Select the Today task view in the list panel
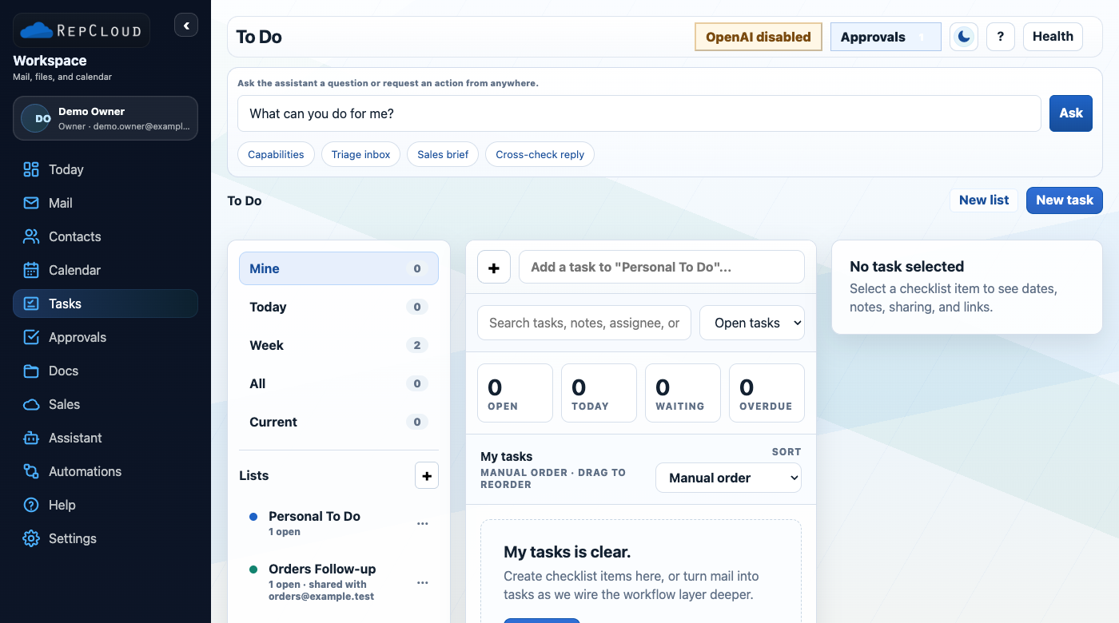Image resolution: width=1119 pixels, height=623 pixels. (339, 307)
